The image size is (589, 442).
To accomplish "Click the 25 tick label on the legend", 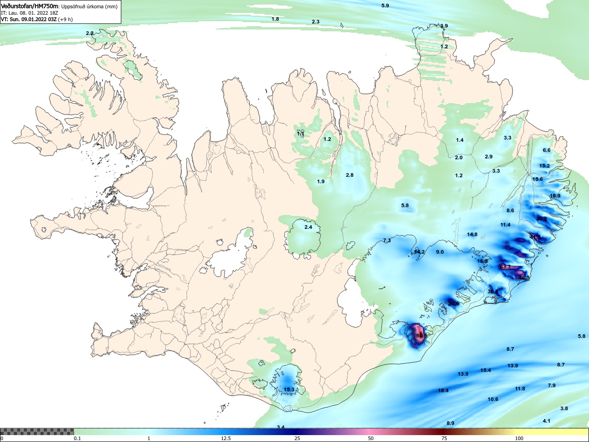I will (298, 439).
